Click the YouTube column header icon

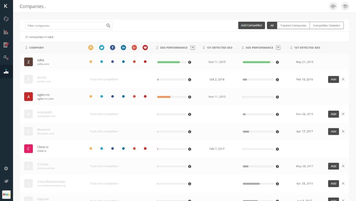[x=145, y=47]
